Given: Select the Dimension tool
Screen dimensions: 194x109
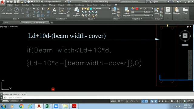Looking at the screenshot, I should [62, 11].
